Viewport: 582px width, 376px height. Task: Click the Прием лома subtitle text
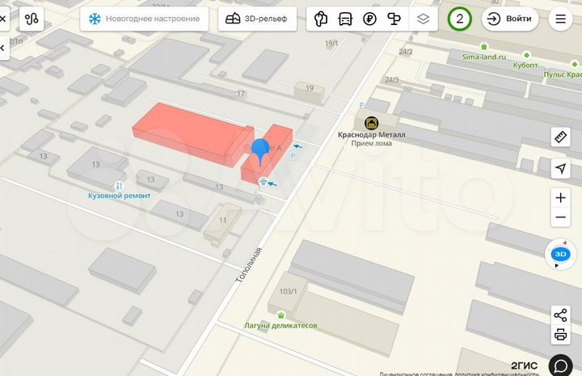tap(371, 143)
